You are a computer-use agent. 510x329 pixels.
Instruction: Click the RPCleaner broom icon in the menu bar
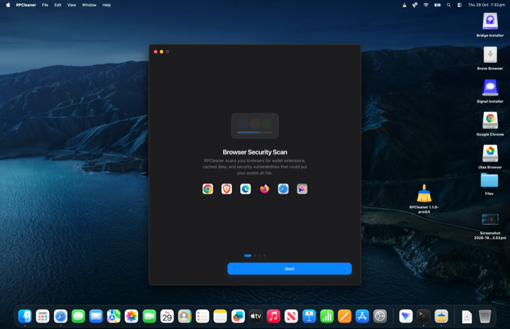(404, 5)
